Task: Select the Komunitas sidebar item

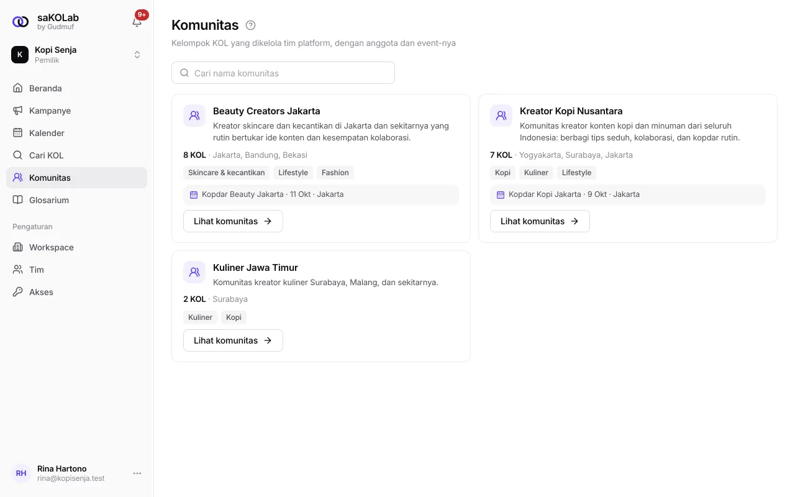Action: click(x=76, y=178)
